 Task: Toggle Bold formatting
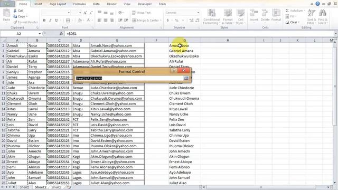[x=44, y=20]
